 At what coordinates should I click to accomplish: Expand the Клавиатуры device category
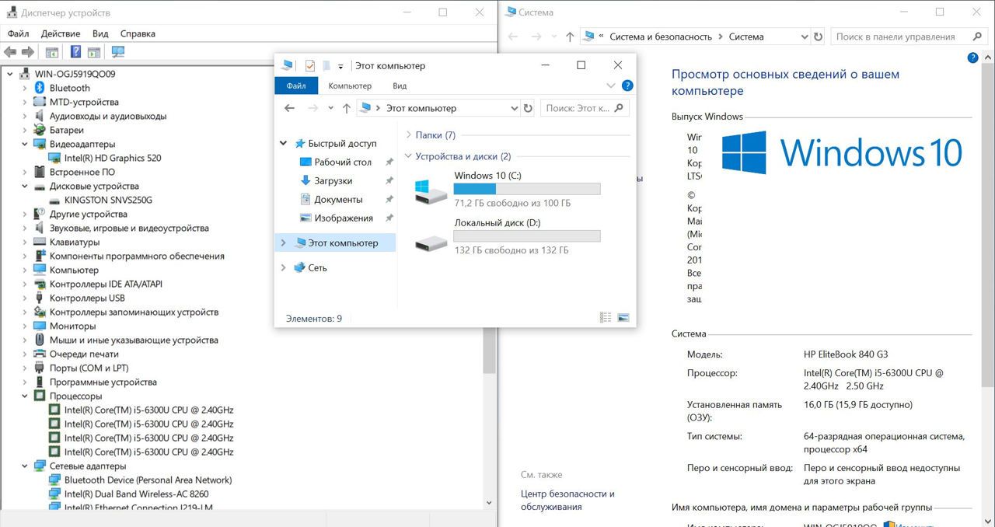pyautogui.click(x=24, y=243)
